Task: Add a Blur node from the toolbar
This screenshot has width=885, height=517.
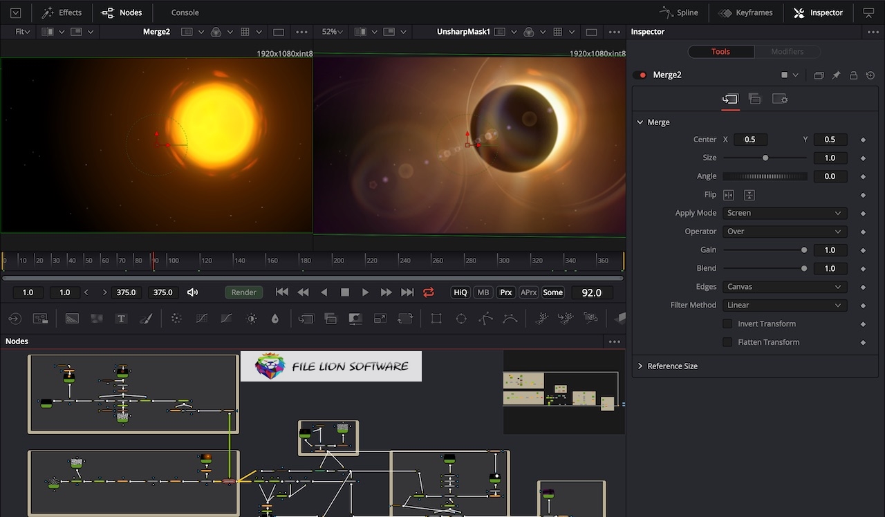Action: [x=275, y=319]
